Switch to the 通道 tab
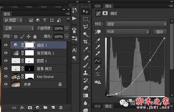The image size is (174, 112). click(x=97, y=106)
